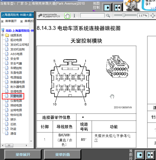Open 发动机控制 tree item
Screen dimensions: 156x160
[17, 49]
